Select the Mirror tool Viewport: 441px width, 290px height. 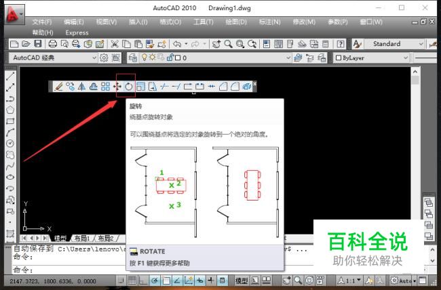pos(81,87)
